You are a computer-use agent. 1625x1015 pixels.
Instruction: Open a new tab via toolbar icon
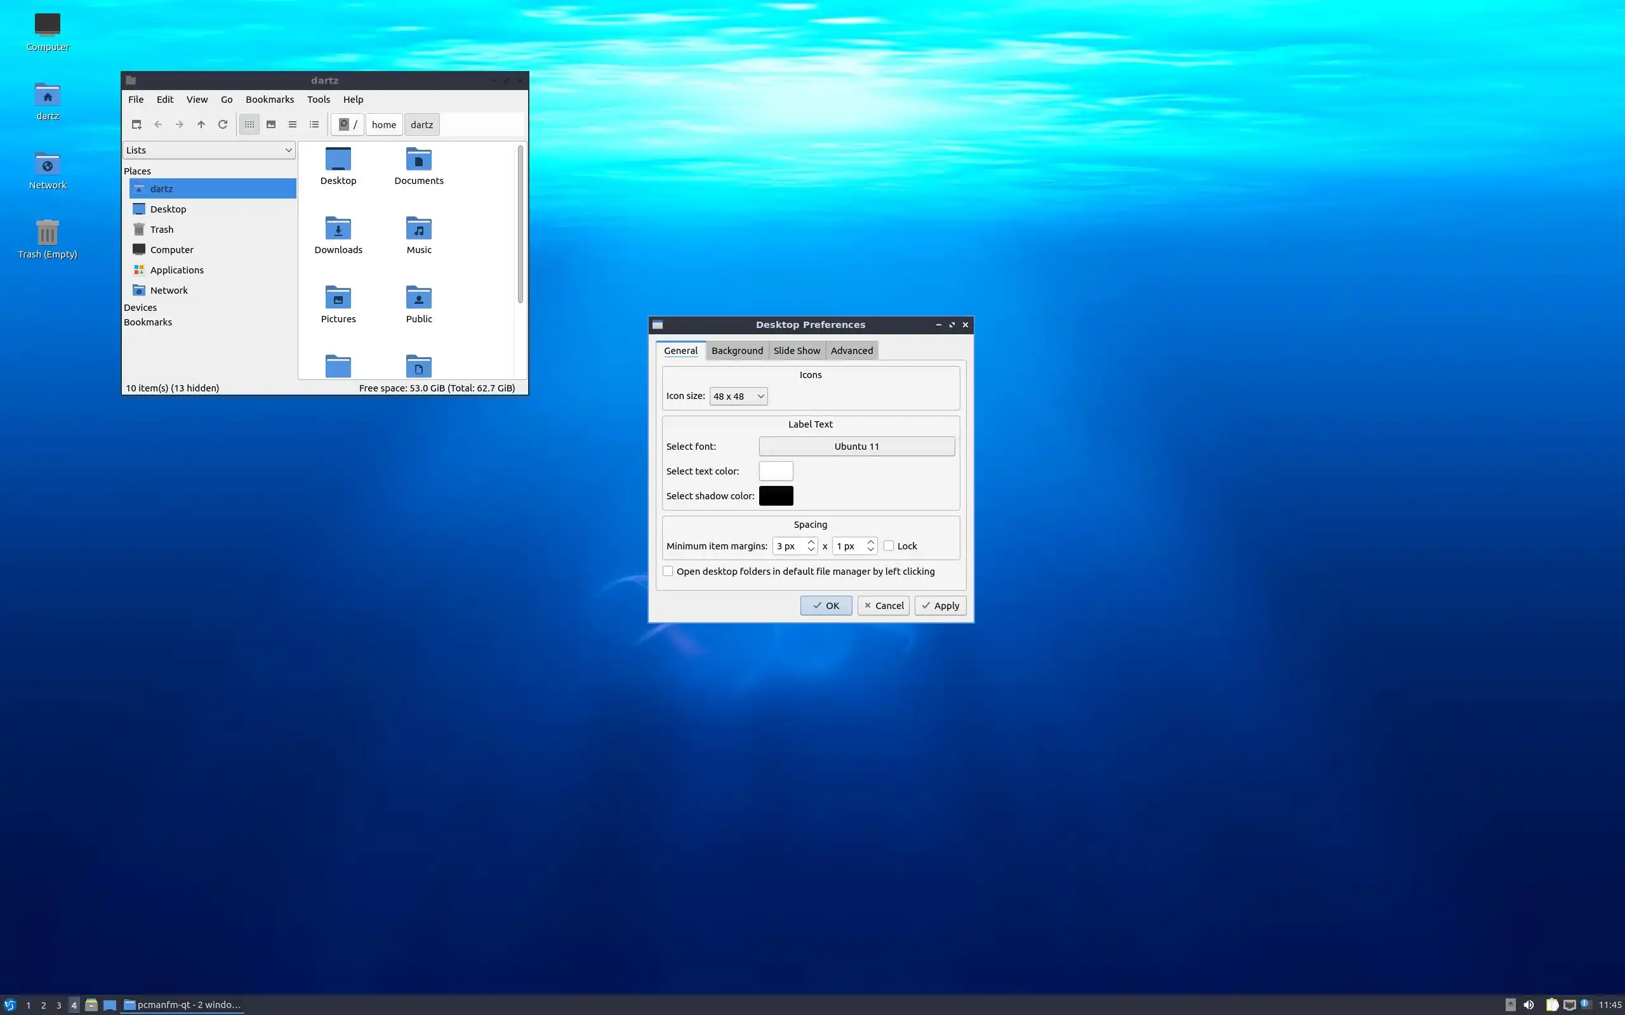pos(136,124)
